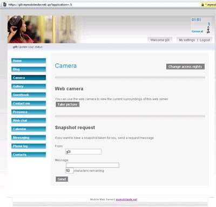Click the From input field
This screenshot has height=207, width=216.
tap(84, 151)
